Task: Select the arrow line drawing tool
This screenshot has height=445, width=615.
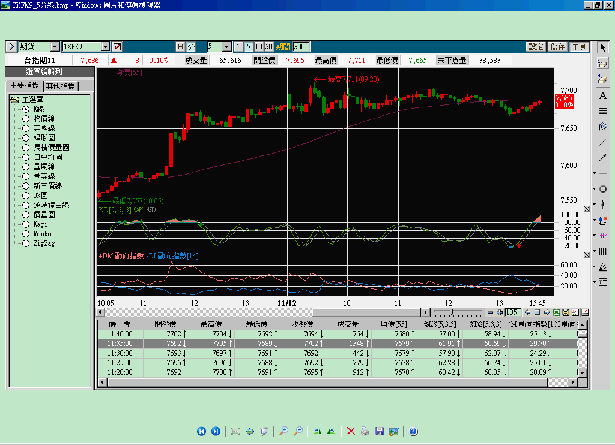Action: point(602,158)
